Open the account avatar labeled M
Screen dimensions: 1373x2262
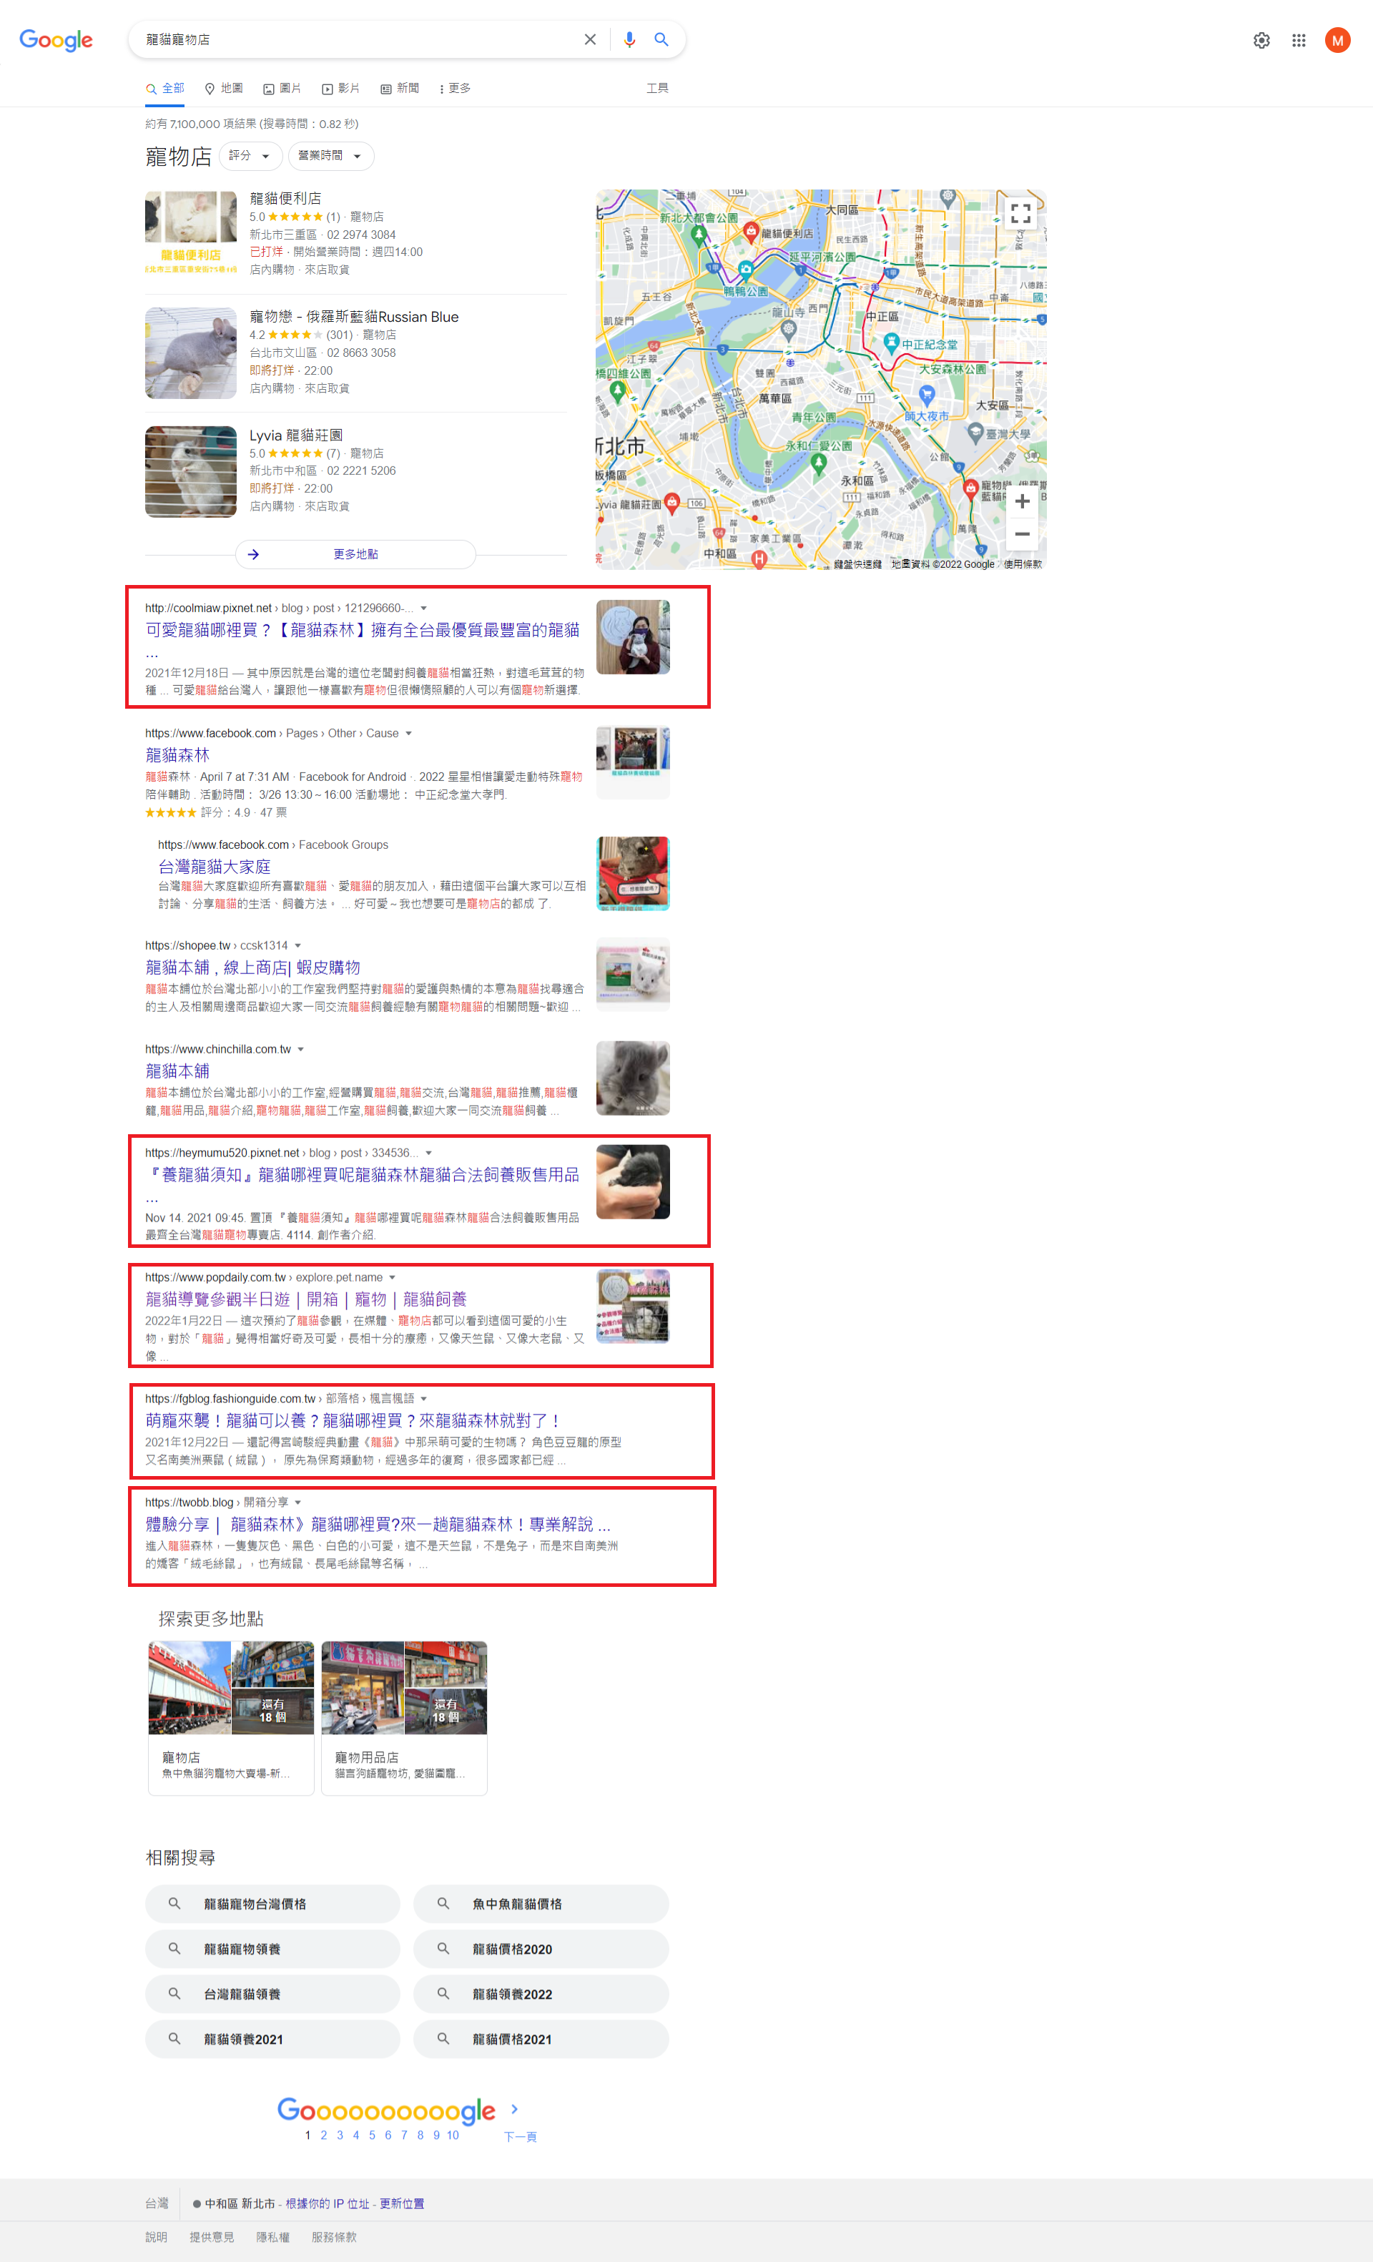click(1337, 40)
